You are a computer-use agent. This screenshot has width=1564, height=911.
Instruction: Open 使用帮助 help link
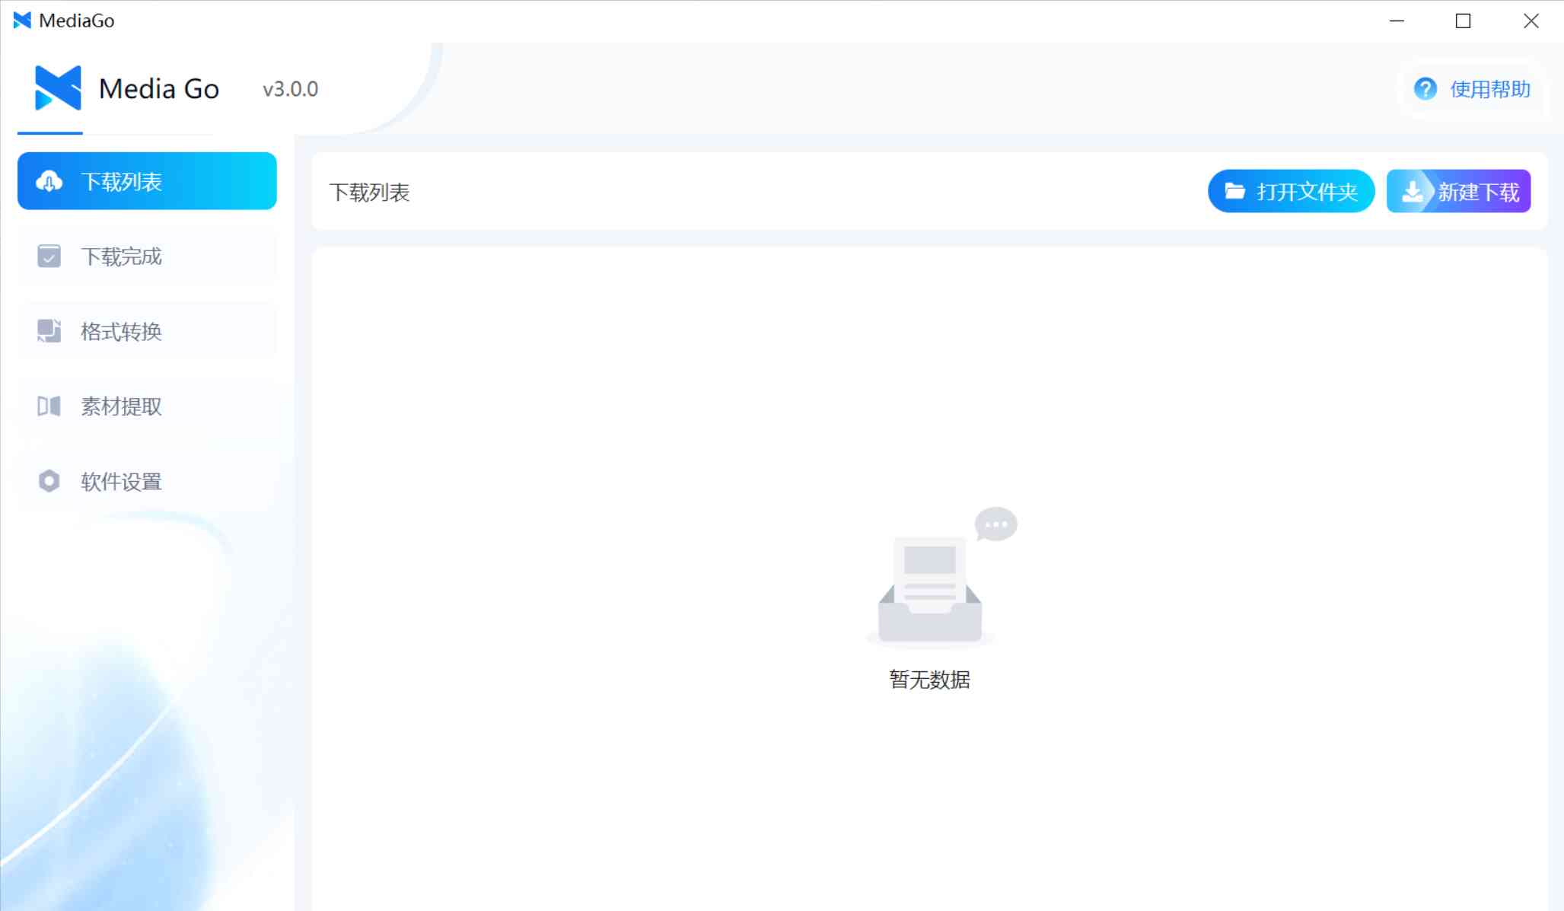[1472, 89]
